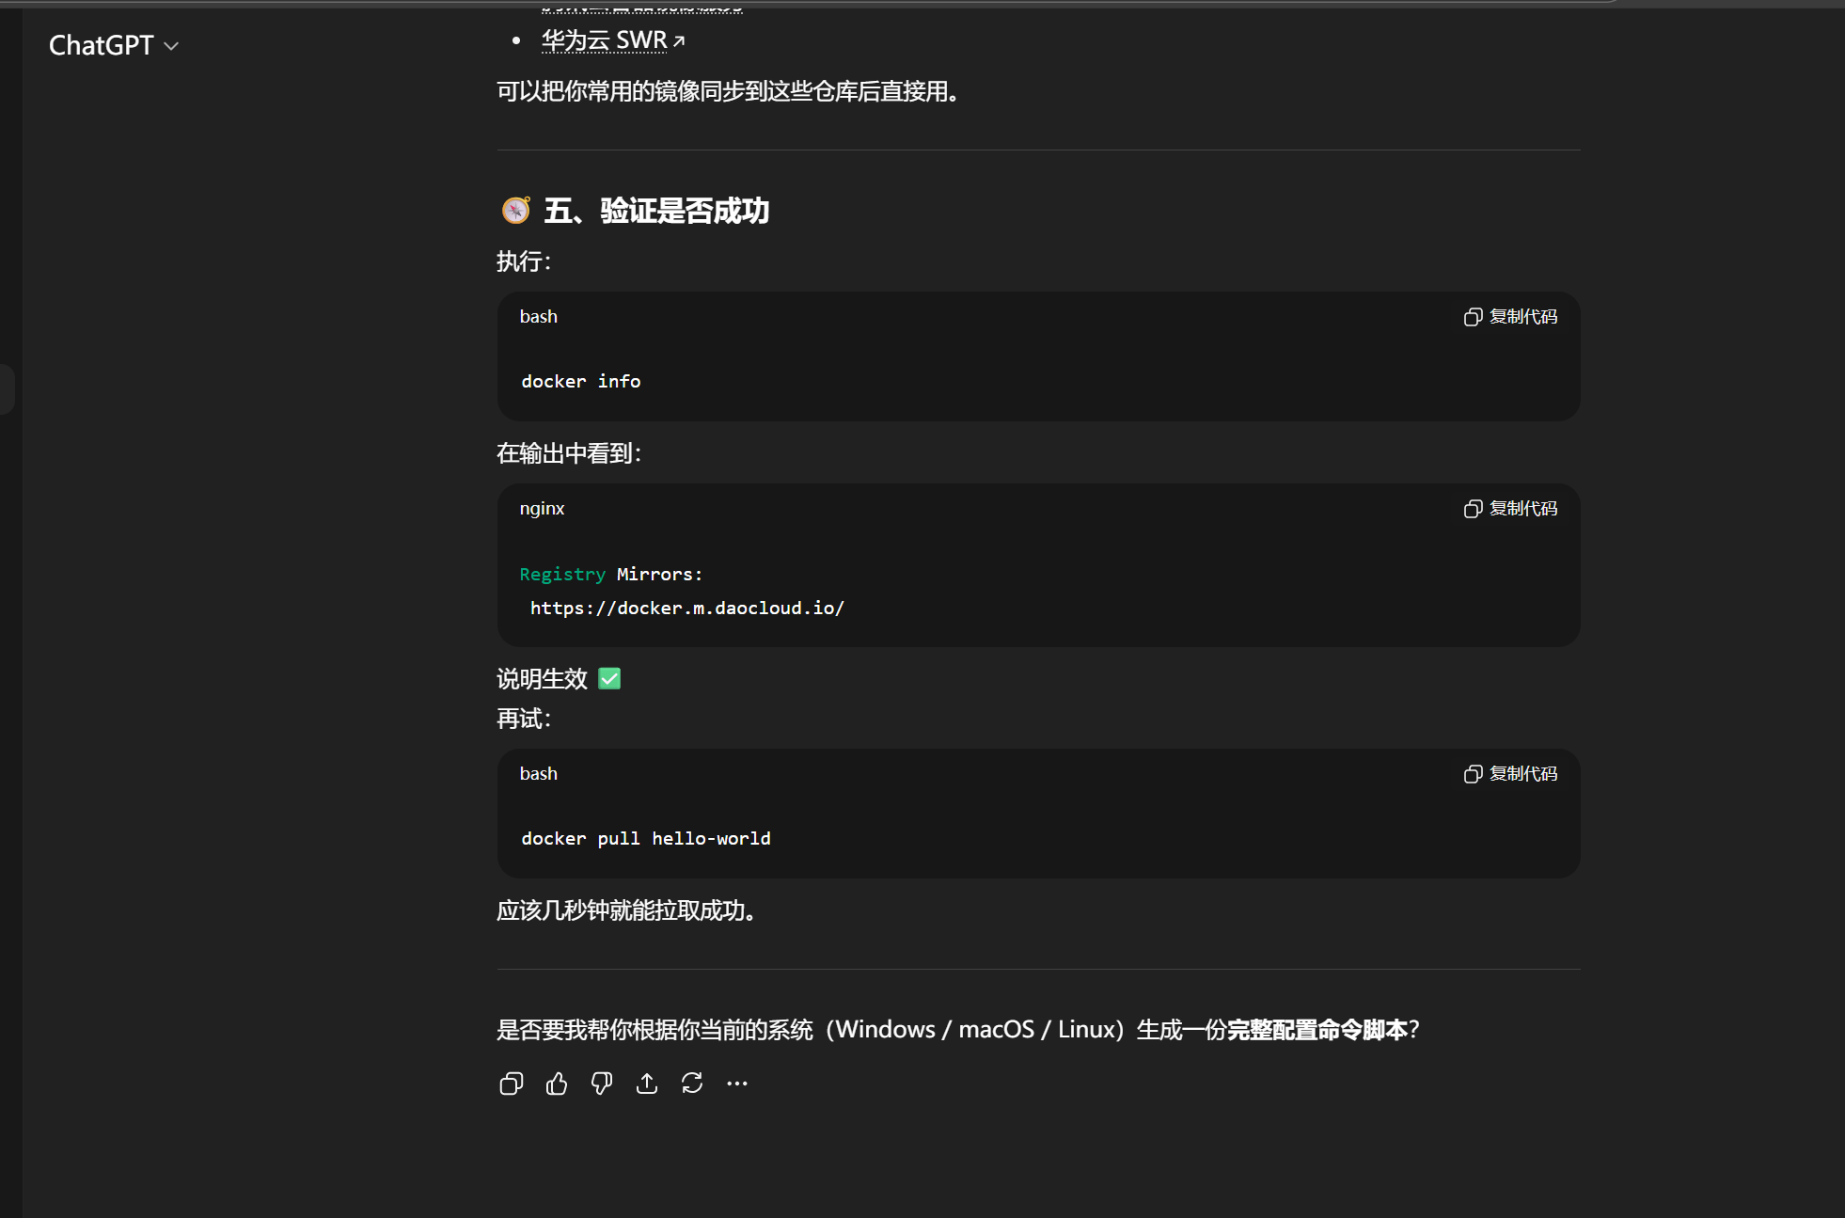Copy code for the docker info block
The image size is (1845, 1218).
click(x=1510, y=317)
